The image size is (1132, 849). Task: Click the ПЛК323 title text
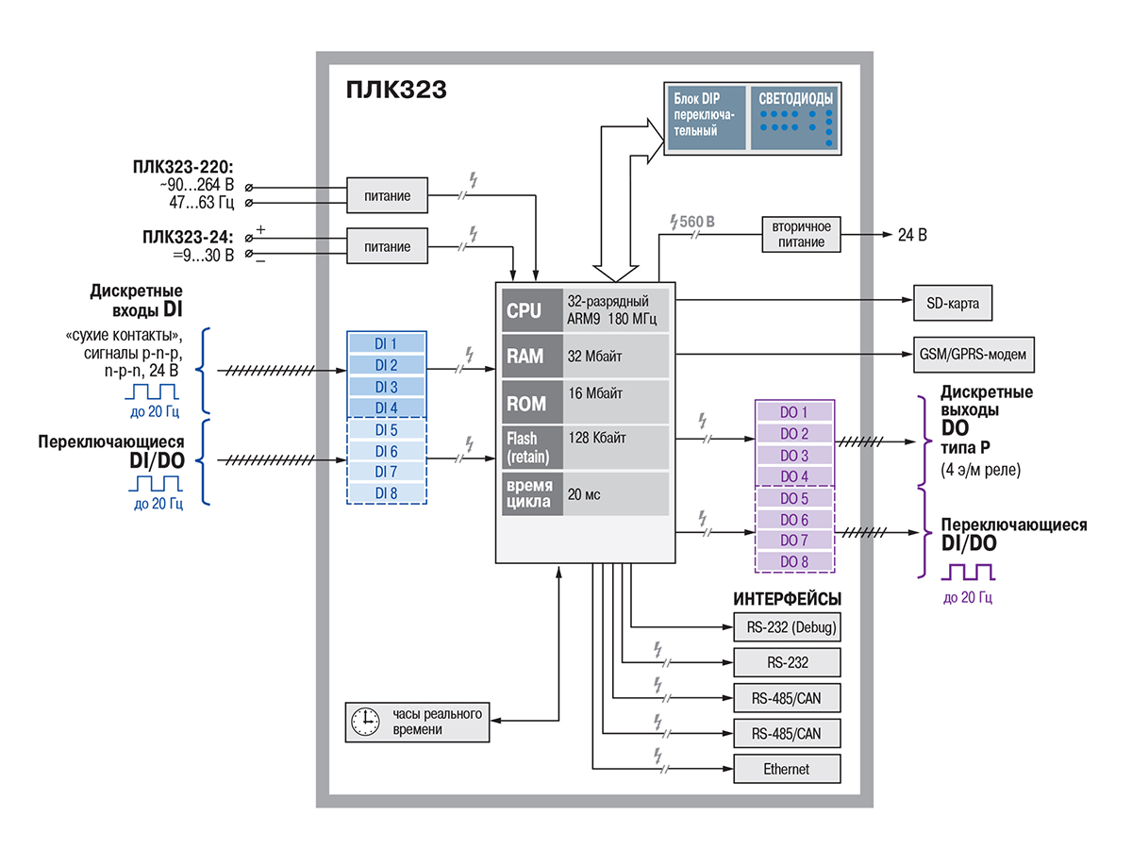[x=395, y=91]
